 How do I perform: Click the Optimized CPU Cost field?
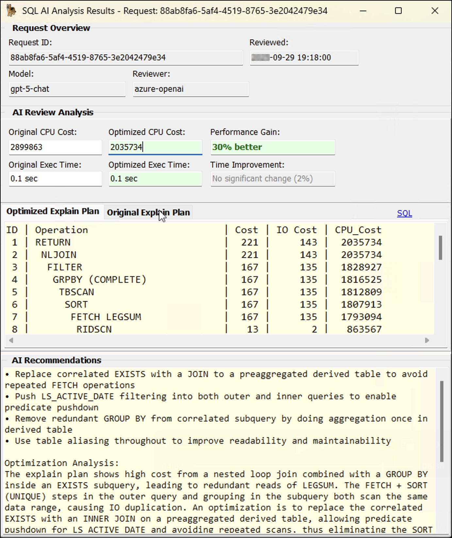tap(155, 147)
